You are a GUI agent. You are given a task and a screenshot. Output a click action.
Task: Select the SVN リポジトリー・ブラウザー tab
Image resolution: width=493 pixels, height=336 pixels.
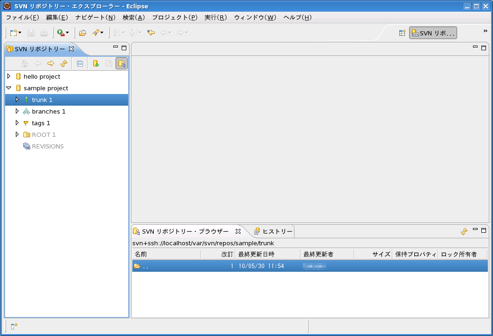coord(185,231)
